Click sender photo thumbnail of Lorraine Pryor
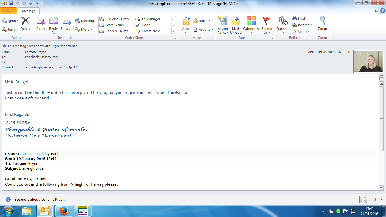Screen dimensions: 386x217 coord(369,61)
